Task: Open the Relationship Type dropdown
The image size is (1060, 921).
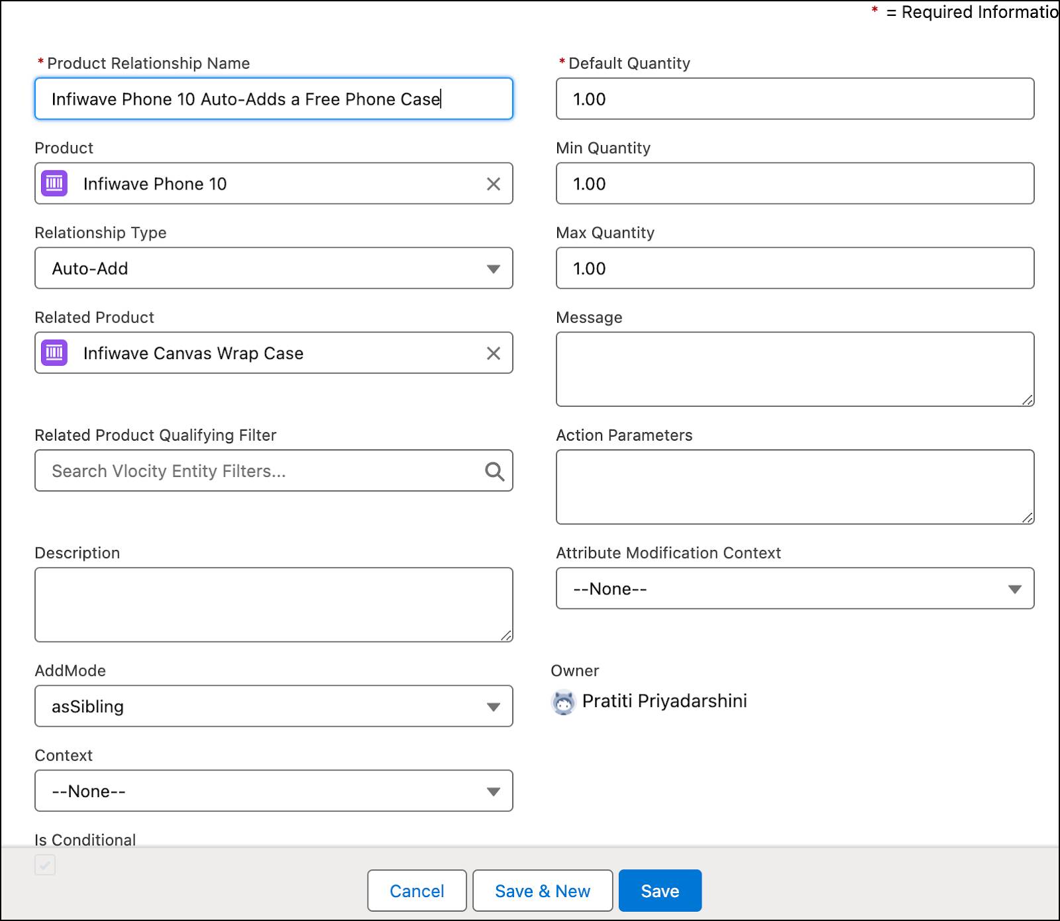Action: 274,268
